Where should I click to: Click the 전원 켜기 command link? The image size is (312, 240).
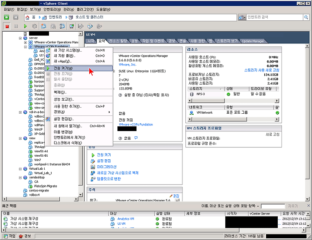coord(104,155)
